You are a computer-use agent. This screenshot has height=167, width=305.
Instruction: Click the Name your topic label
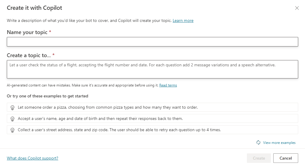point(27,32)
